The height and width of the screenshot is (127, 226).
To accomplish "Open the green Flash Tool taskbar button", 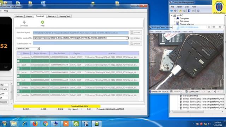I will click(x=97, y=124).
